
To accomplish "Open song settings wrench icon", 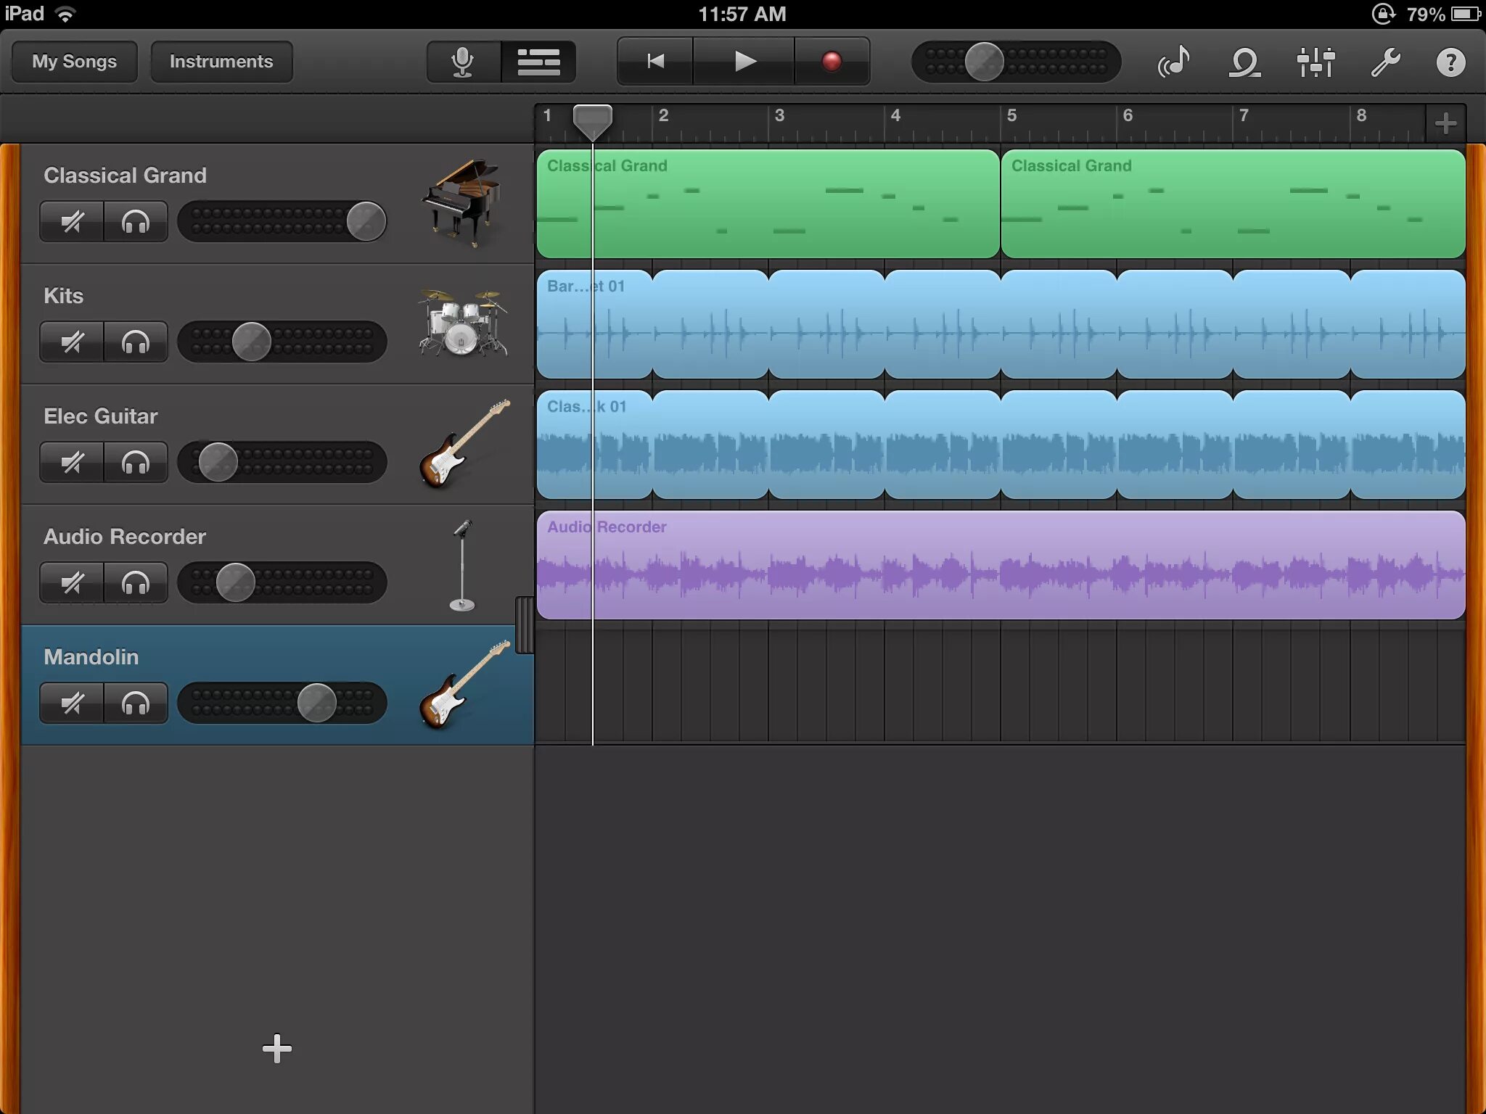I will coord(1385,62).
